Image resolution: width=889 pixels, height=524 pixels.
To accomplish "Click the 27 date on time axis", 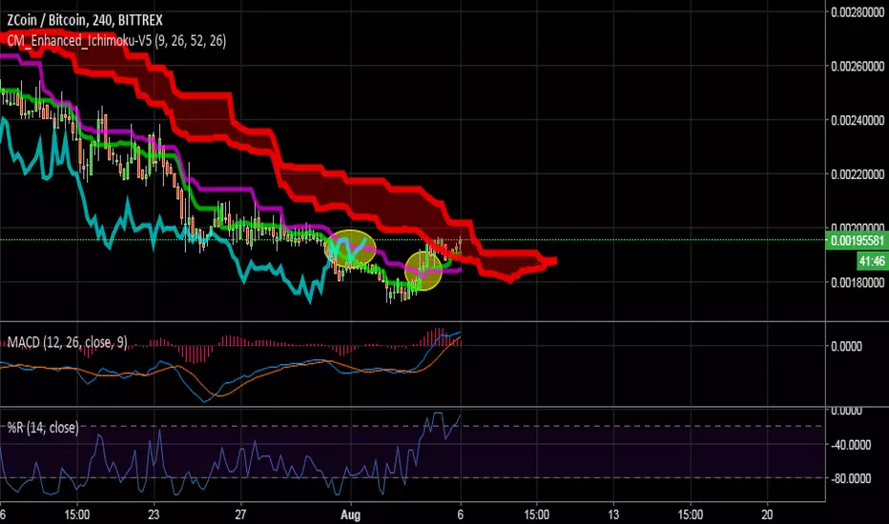I will [x=241, y=514].
